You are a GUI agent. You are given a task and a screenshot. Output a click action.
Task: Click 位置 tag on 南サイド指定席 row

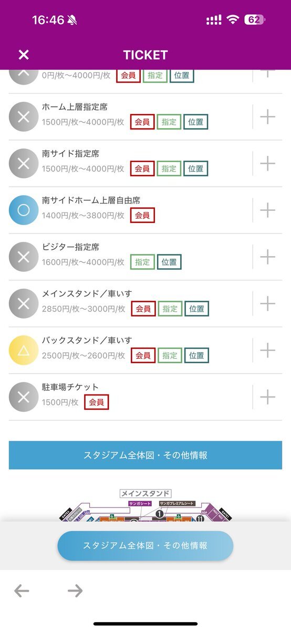(x=196, y=169)
